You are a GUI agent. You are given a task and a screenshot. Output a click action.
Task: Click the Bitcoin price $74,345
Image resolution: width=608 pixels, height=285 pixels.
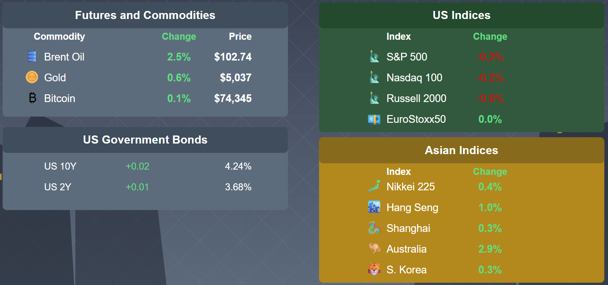point(233,99)
